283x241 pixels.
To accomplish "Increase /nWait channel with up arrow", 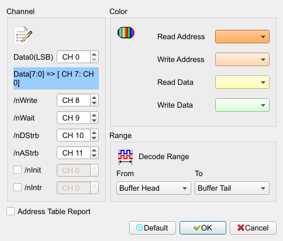I will pos(94,115).
